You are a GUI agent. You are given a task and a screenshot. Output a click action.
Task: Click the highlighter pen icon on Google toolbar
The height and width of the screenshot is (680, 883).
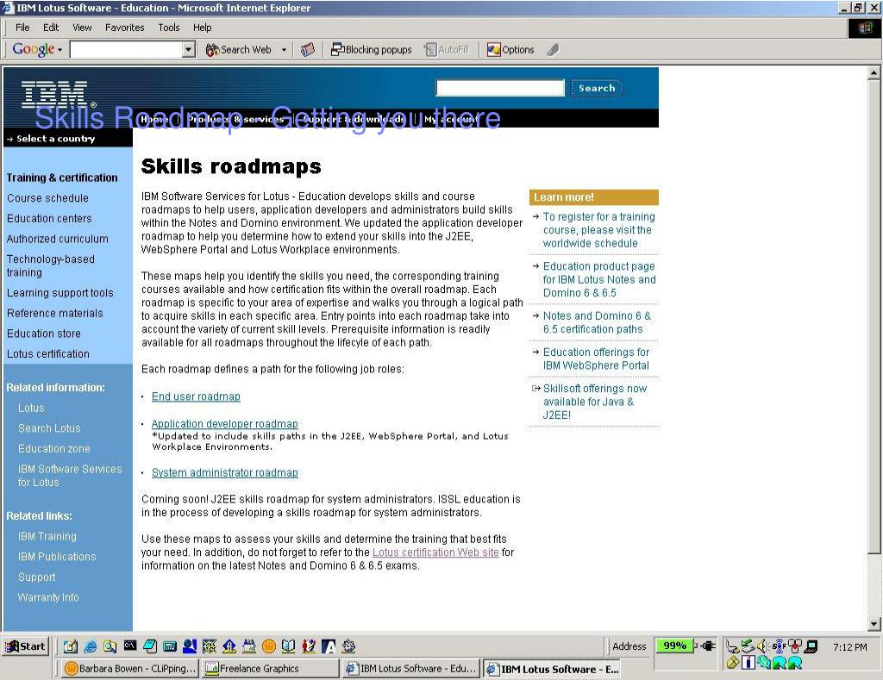point(553,49)
